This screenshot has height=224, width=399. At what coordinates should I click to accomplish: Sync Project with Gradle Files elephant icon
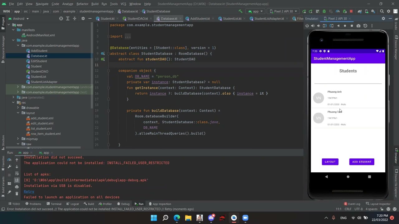(359, 11)
